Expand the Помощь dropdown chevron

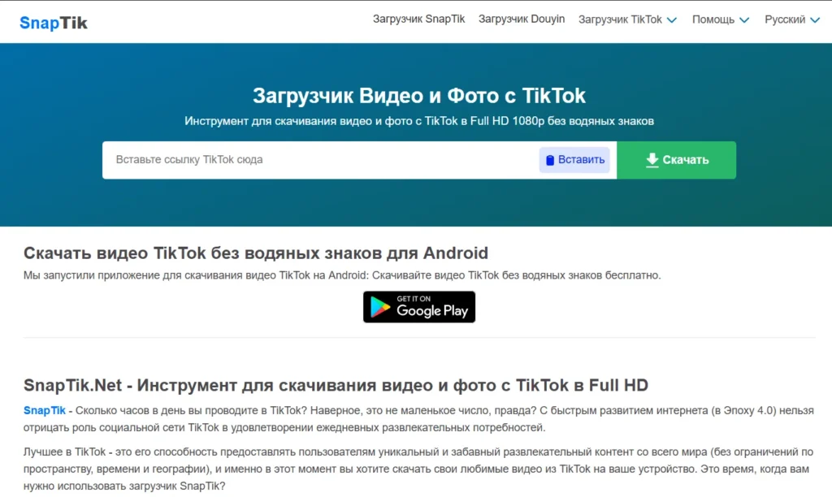[x=744, y=20]
